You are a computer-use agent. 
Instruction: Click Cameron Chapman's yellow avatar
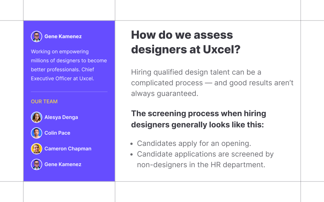[37, 149]
